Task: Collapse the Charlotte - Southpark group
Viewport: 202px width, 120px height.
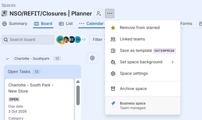Action: tap(7, 59)
